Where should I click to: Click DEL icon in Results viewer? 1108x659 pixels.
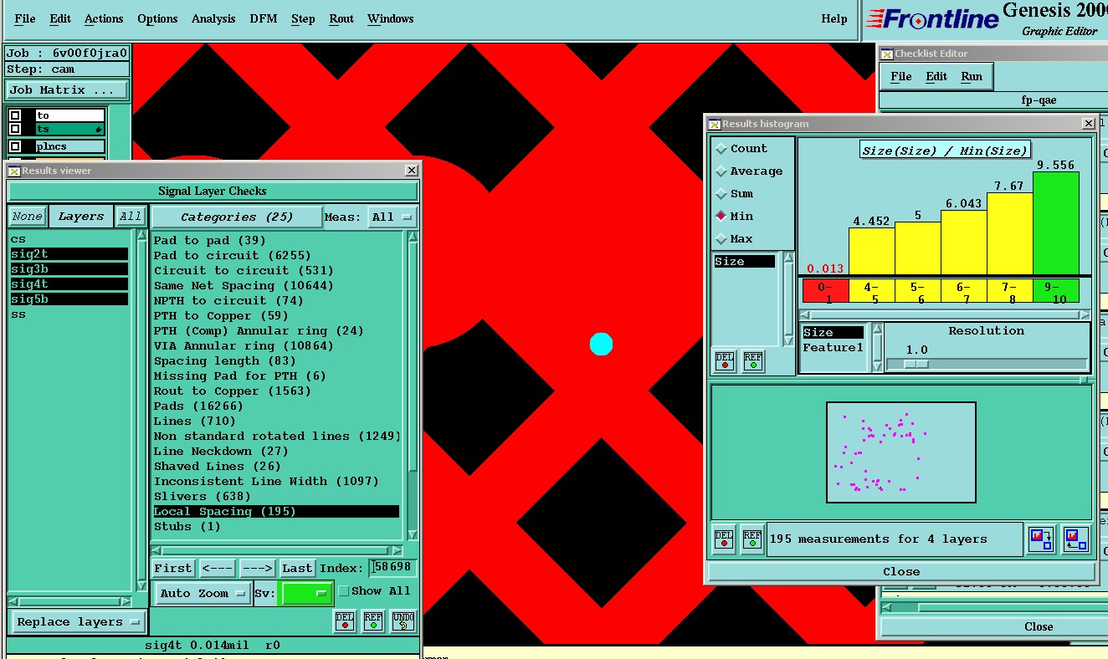pos(344,621)
